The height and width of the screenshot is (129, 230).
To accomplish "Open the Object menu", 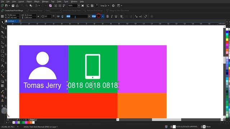I will (29, 1).
